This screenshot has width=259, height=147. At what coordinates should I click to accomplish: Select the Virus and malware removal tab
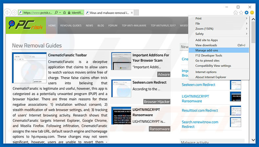[109, 13]
